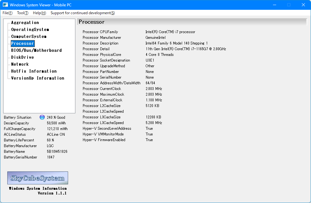The height and width of the screenshot is (203, 311).
Task: Open the File(F) menu
Action: coord(7,13)
